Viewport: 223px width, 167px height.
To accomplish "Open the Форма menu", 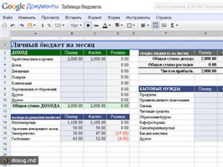I will click(114, 17).
